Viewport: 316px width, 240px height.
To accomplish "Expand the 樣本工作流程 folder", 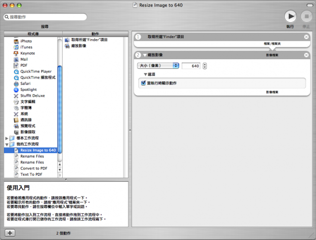I will click(x=6, y=138).
